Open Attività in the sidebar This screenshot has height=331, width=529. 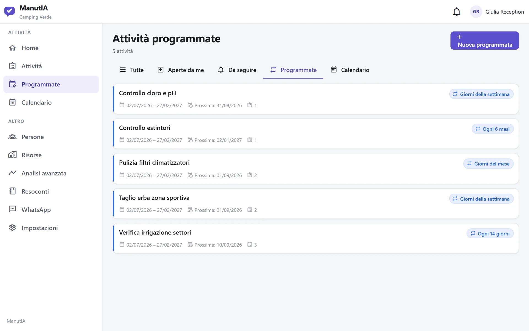(x=51, y=66)
